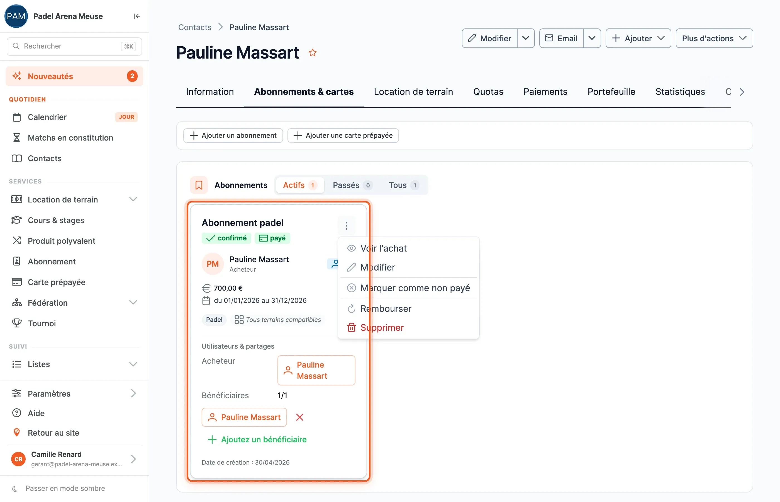This screenshot has height=502, width=780.
Task: Select Rembourser in the context menu
Action: [x=409, y=308]
